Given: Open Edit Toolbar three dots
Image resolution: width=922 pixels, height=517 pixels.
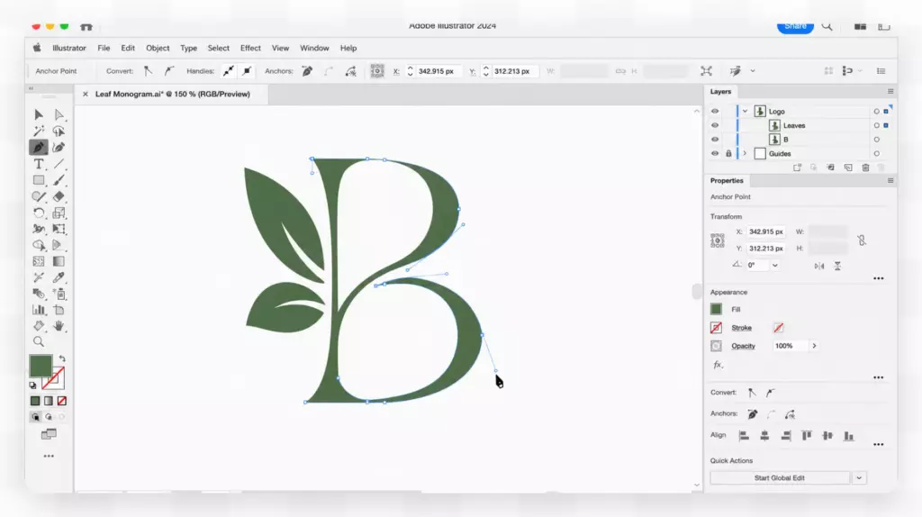Looking at the screenshot, I should tap(49, 456).
